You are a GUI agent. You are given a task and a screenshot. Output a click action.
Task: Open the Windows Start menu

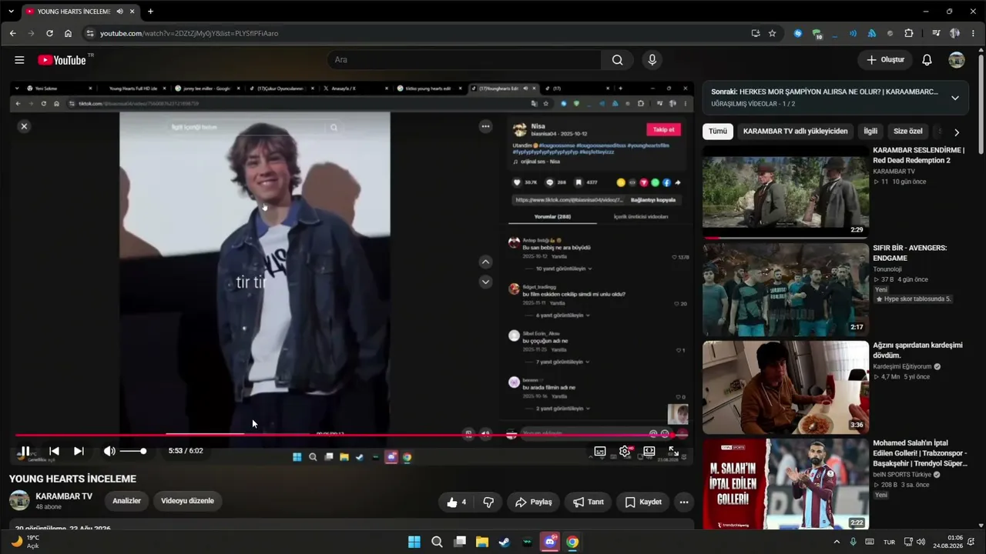pyautogui.click(x=414, y=542)
